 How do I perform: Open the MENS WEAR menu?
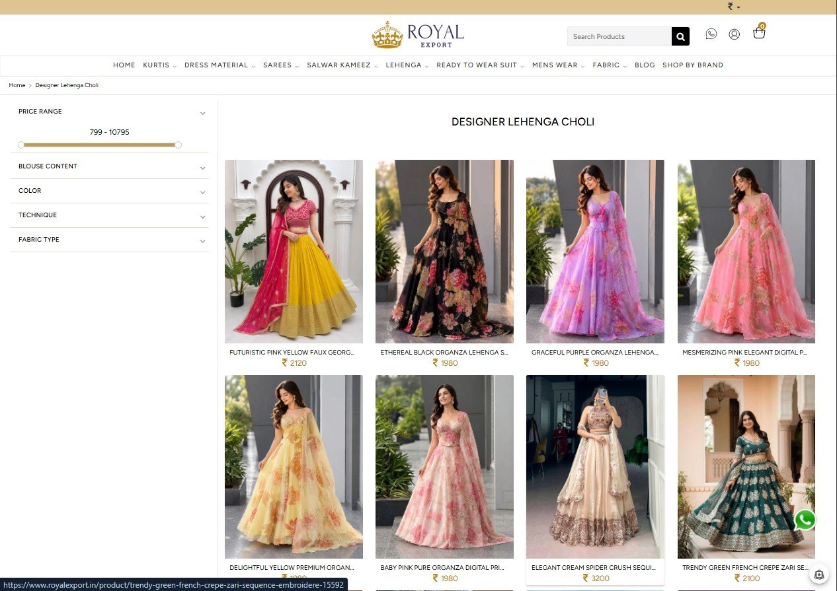(x=558, y=65)
